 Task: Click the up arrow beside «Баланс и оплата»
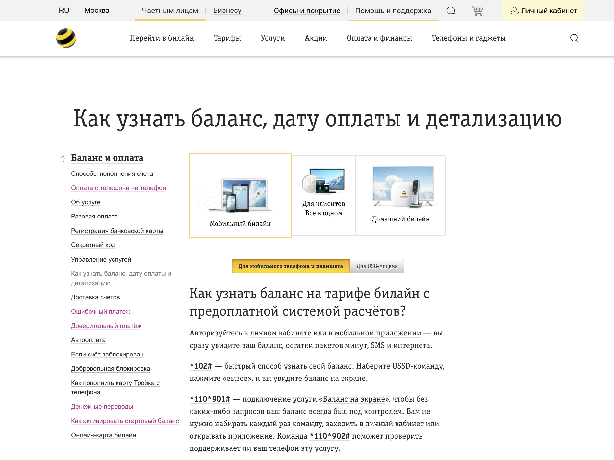(x=63, y=159)
